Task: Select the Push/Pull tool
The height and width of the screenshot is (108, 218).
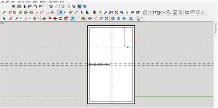Action: [x=44, y=18]
